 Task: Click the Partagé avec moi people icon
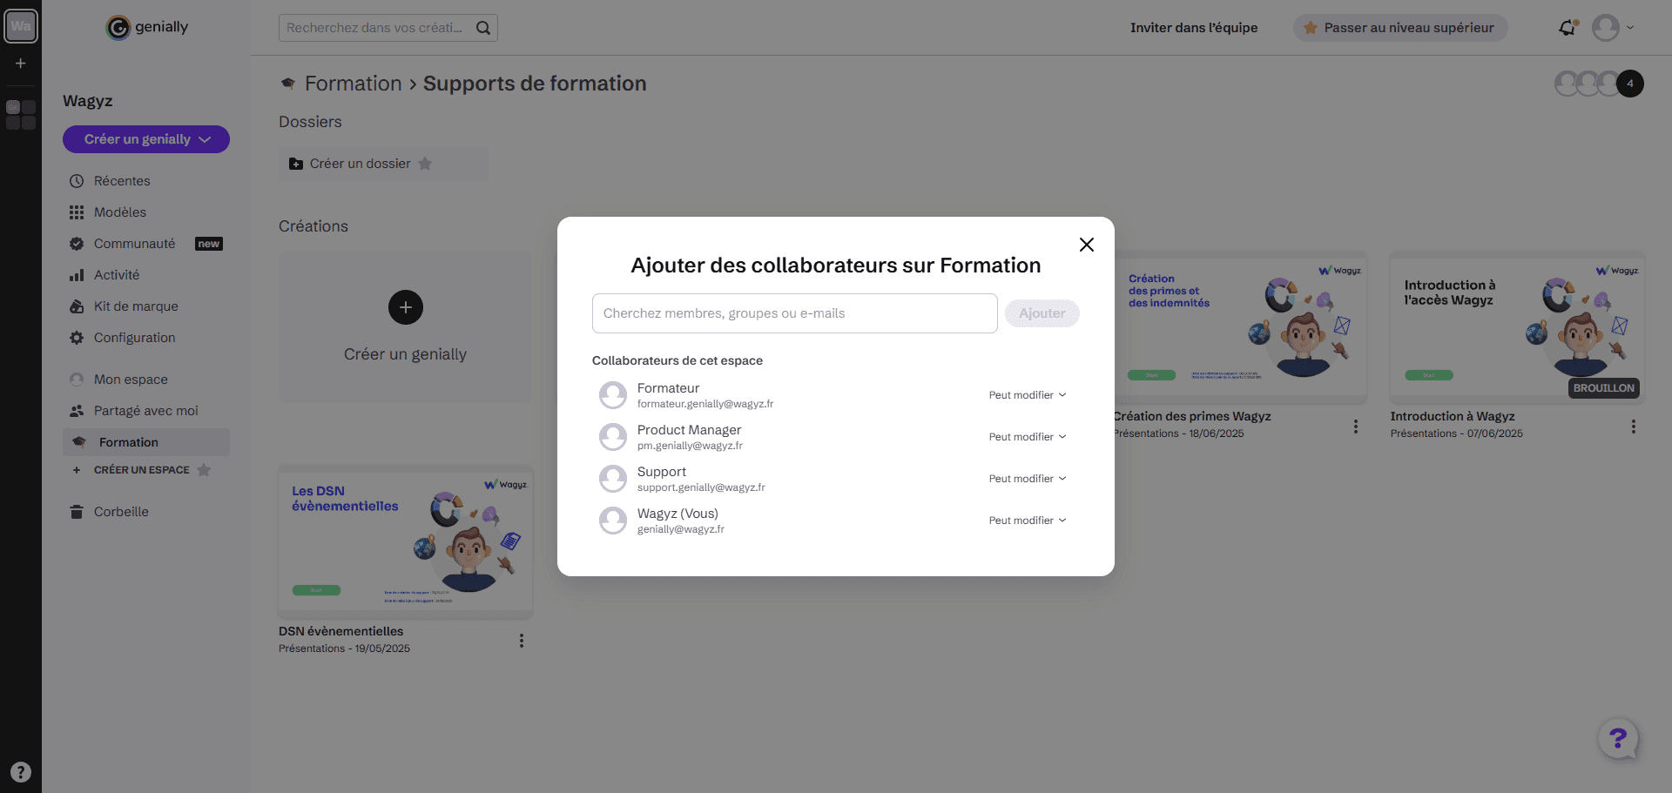(x=77, y=411)
